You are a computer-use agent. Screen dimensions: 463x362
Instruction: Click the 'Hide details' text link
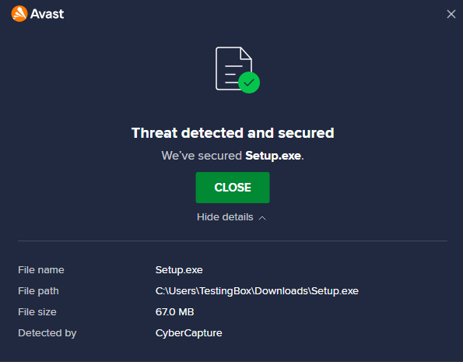pyautogui.click(x=225, y=217)
